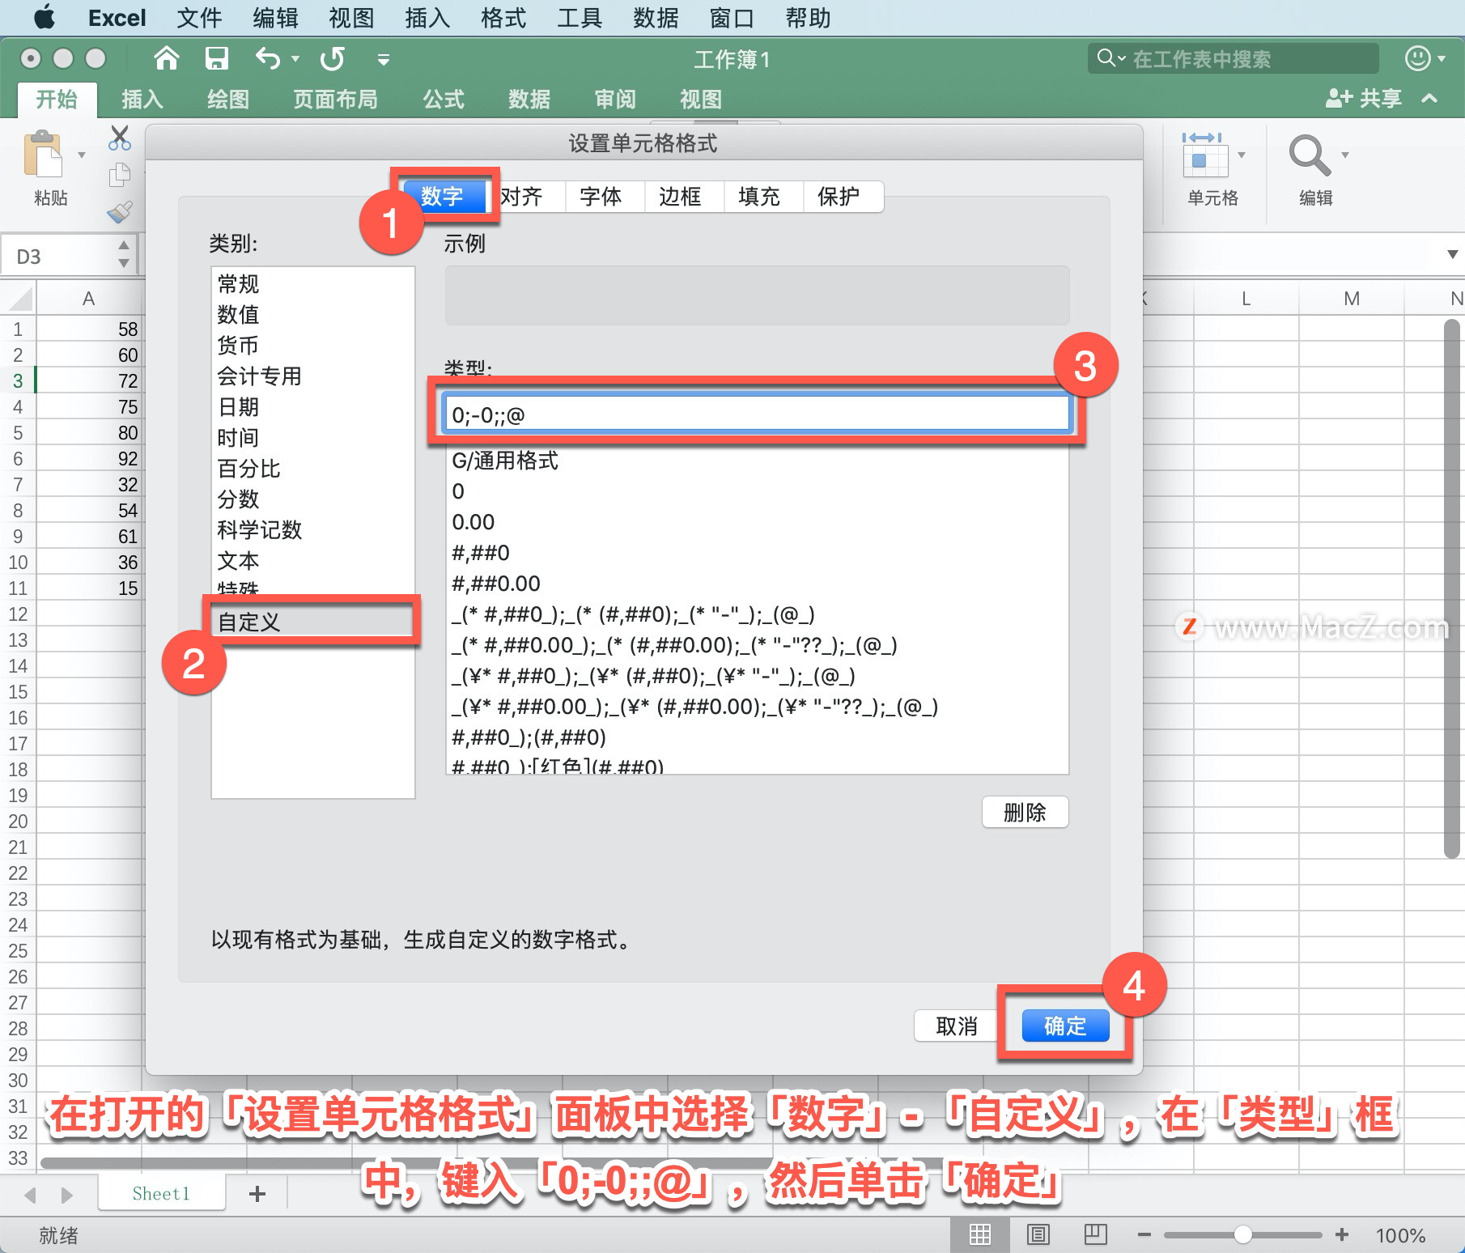Open the 页面布局 ribbon tab
Viewport: 1465px width, 1253px height.
point(335,99)
